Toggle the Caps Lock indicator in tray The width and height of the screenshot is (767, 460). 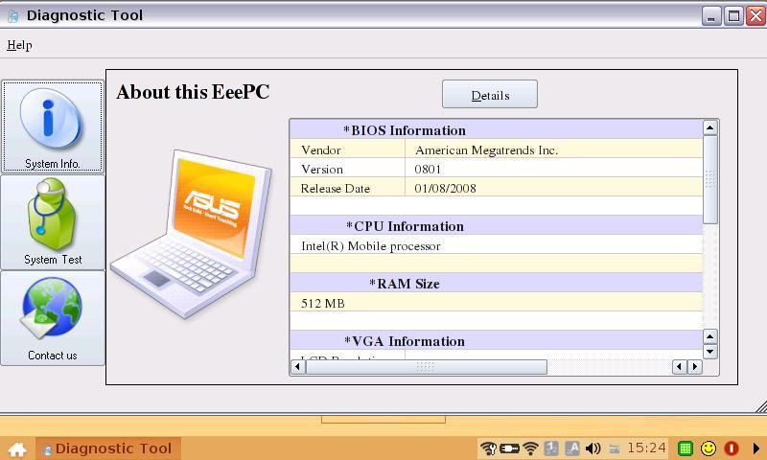(x=572, y=448)
